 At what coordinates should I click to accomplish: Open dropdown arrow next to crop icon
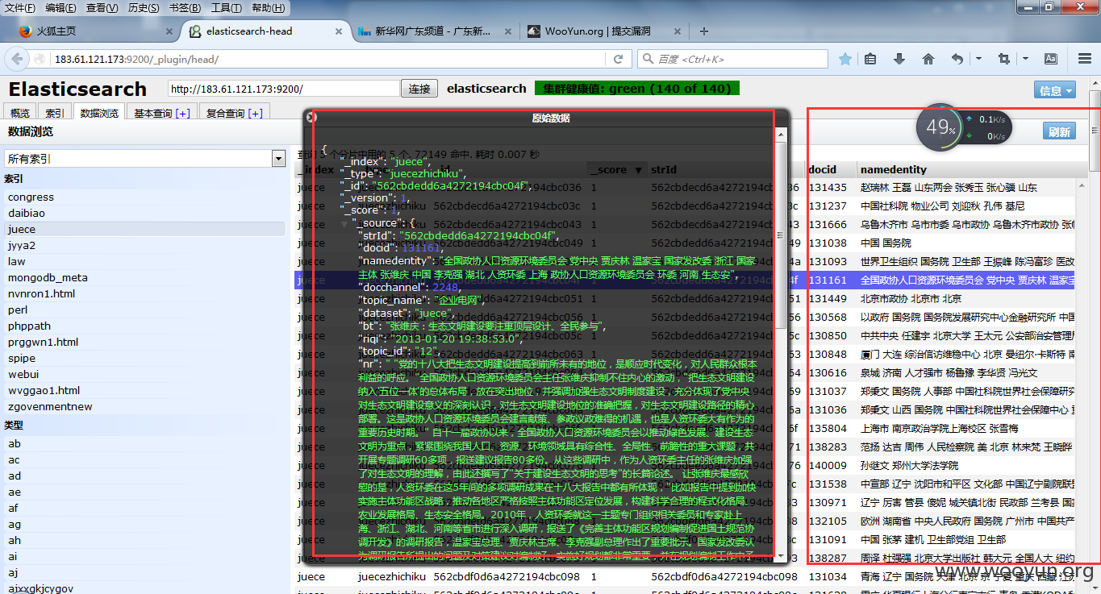pos(1024,59)
